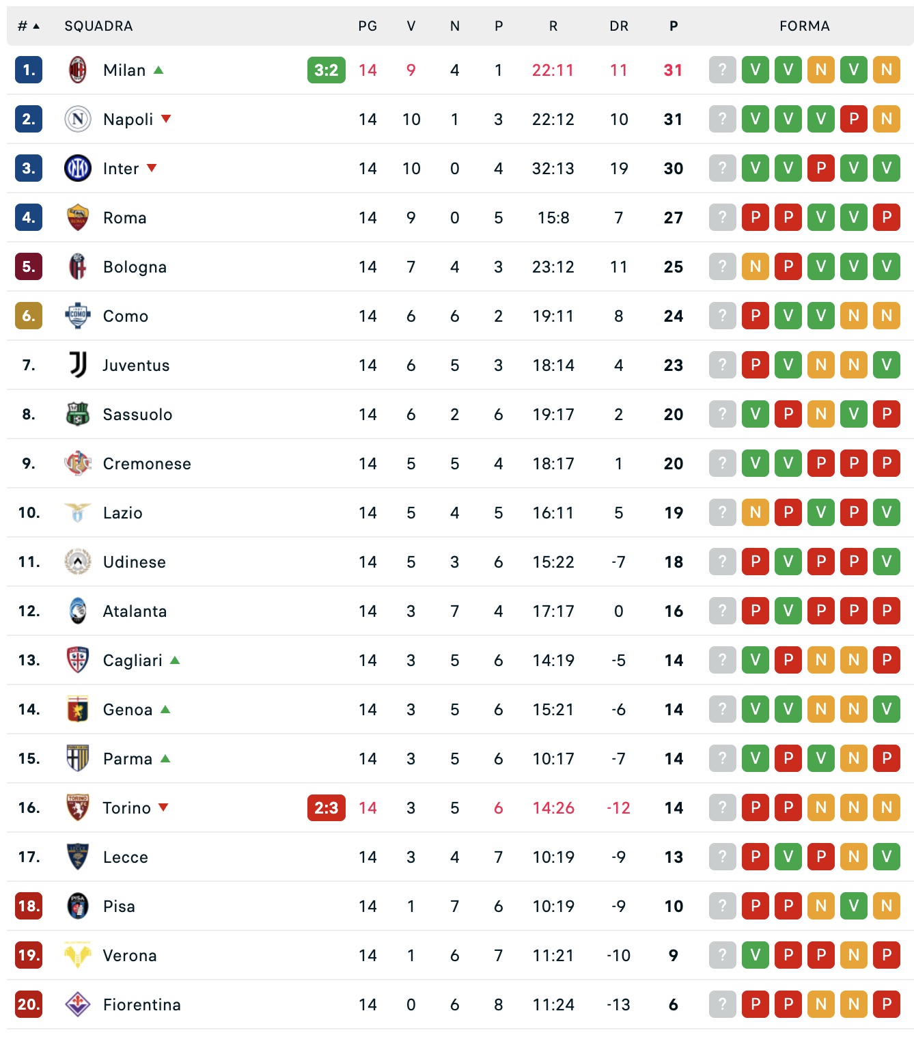Click the FORMA column header
Image resolution: width=914 pixels, height=1037 pixels.
pos(805,26)
